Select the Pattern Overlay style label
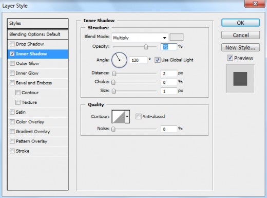Viewport: 267px width, 198px height. point(32,141)
